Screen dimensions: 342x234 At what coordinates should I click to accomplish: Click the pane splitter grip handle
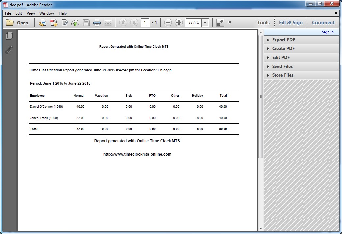[261, 96]
